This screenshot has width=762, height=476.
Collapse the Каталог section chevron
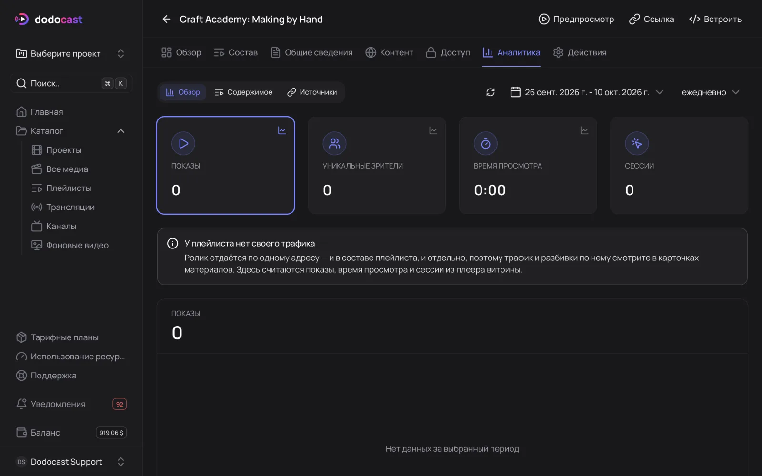121,131
